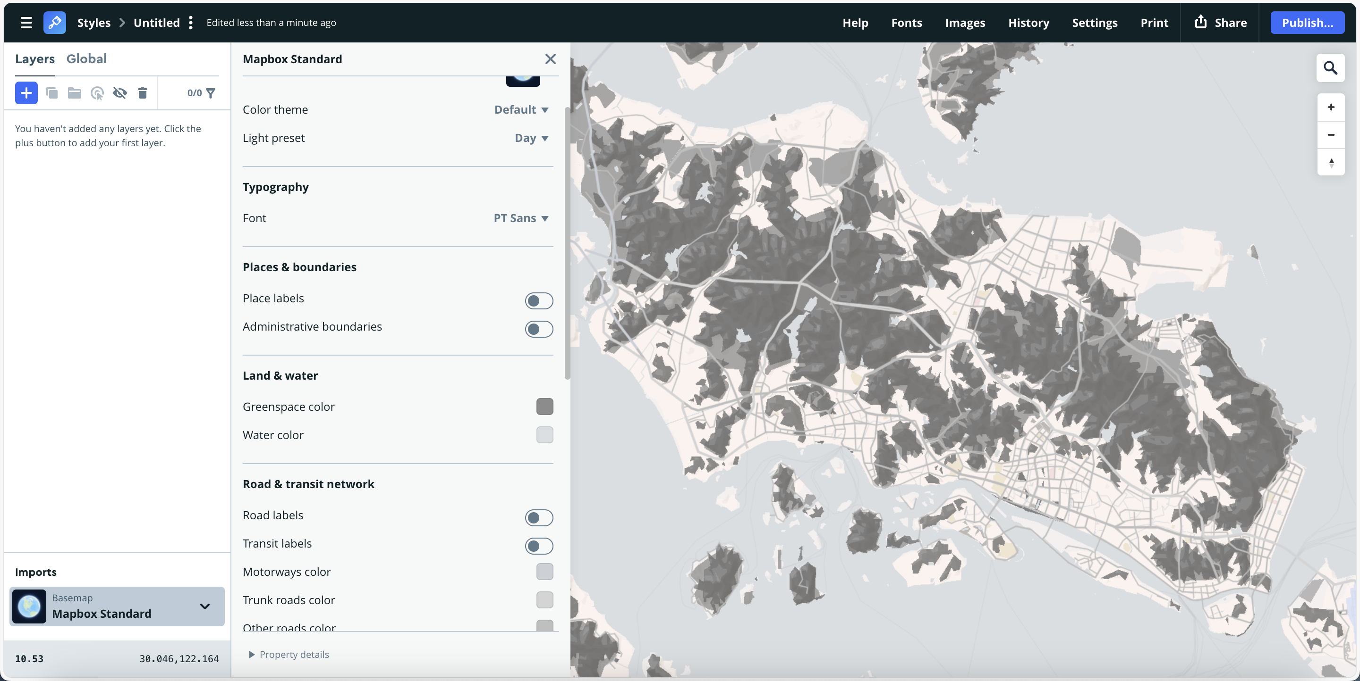Switch to the Global tab

(86, 58)
